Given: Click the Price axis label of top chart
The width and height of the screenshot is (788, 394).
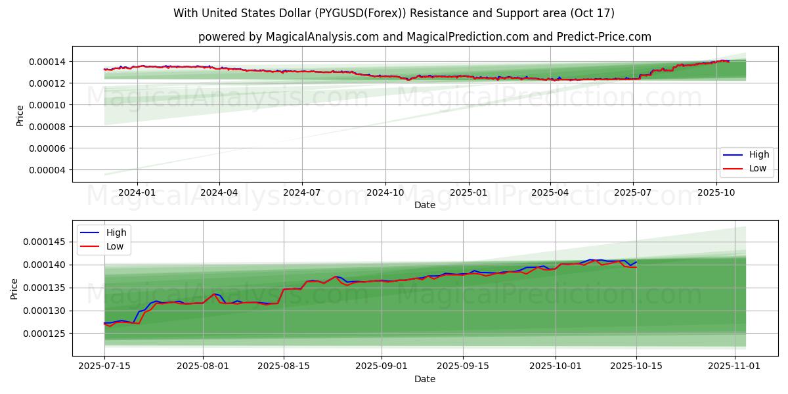Looking at the screenshot, I should (20, 114).
